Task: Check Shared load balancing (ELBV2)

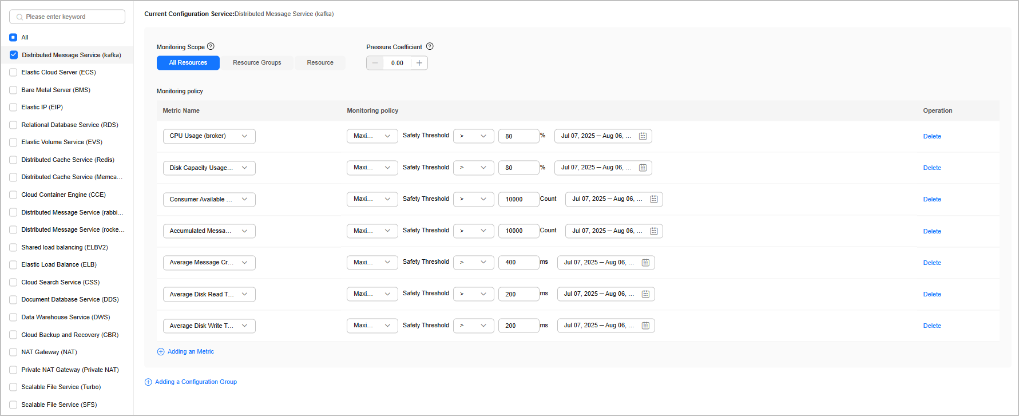Action: pos(13,247)
